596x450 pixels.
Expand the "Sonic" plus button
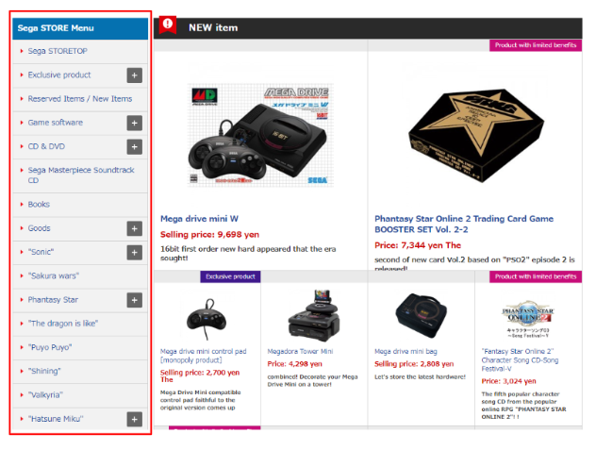click(135, 253)
